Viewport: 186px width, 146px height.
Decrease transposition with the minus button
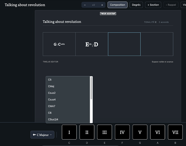(85, 5)
